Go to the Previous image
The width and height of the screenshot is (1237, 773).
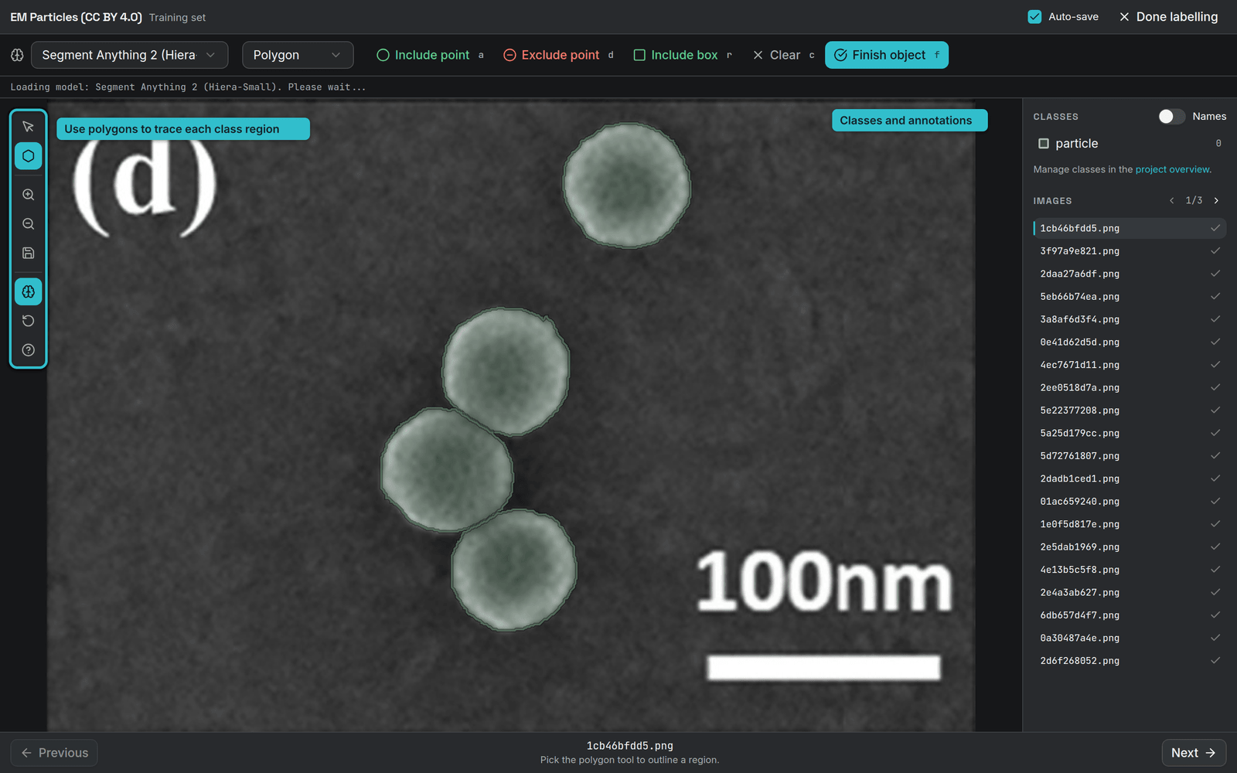pos(54,753)
